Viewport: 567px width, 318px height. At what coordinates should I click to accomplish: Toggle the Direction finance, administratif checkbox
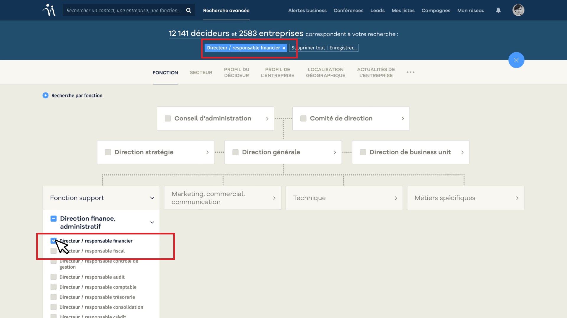[53, 218]
